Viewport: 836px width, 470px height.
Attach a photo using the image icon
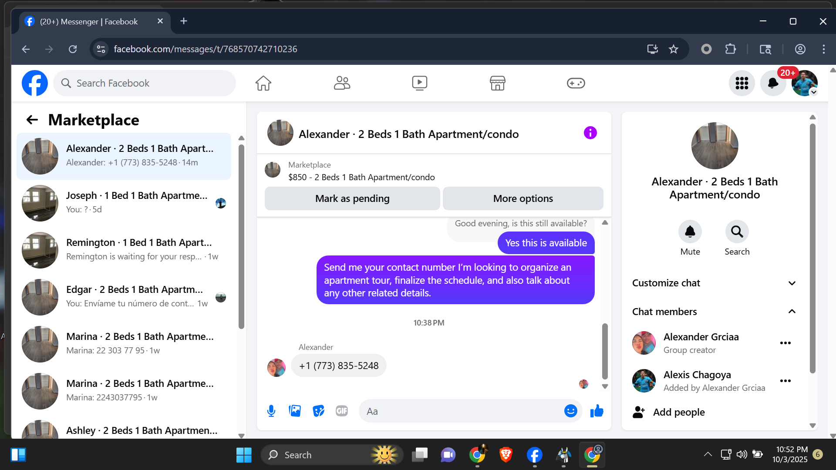coord(295,411)
